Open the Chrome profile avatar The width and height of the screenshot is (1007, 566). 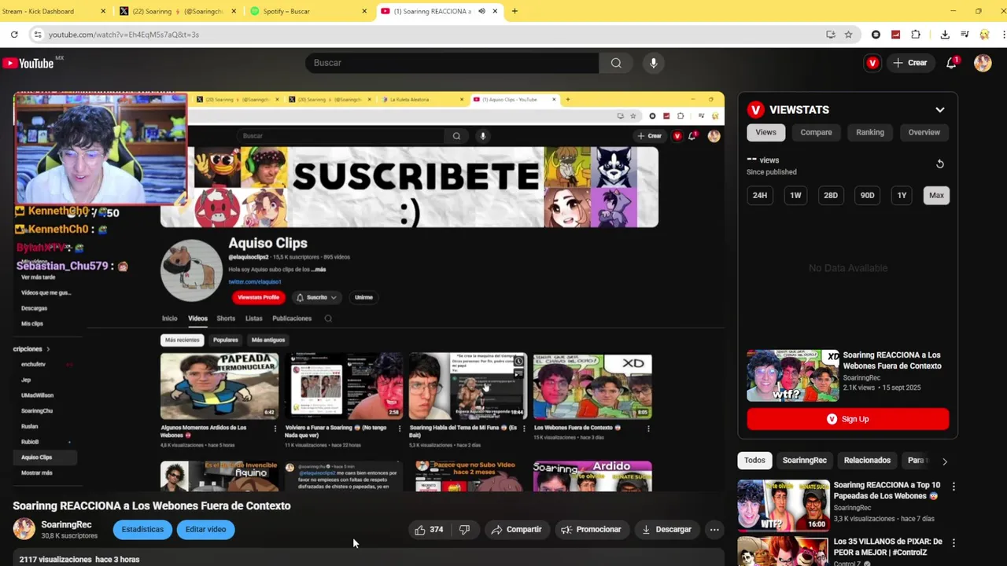[984, 35]
